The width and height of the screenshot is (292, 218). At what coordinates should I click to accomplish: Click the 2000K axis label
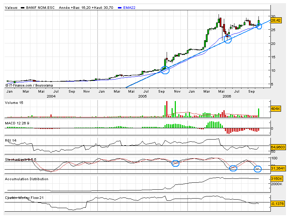276,184
